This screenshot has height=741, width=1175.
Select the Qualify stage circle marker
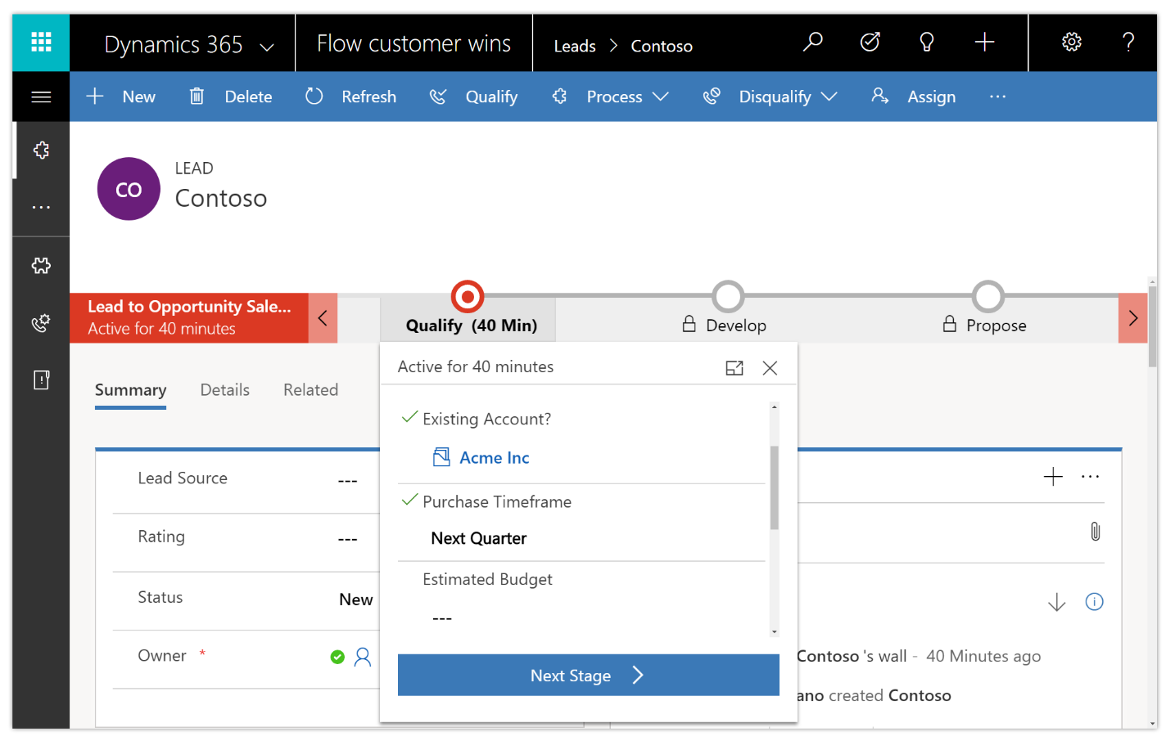[468, 297]
